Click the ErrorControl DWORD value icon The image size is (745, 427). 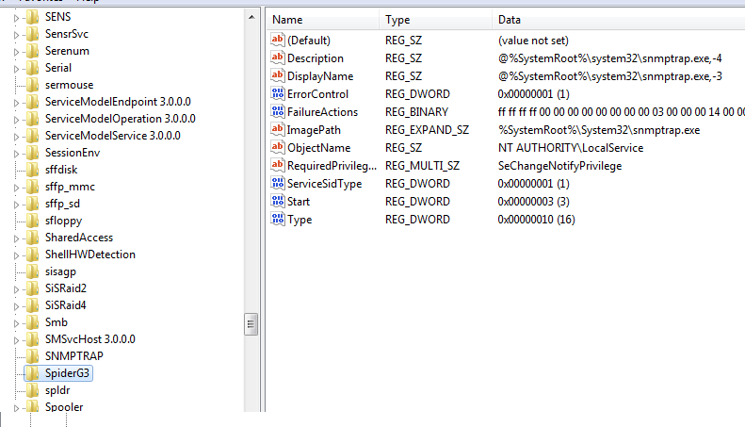pyautogui.click(x=277, y=93)
